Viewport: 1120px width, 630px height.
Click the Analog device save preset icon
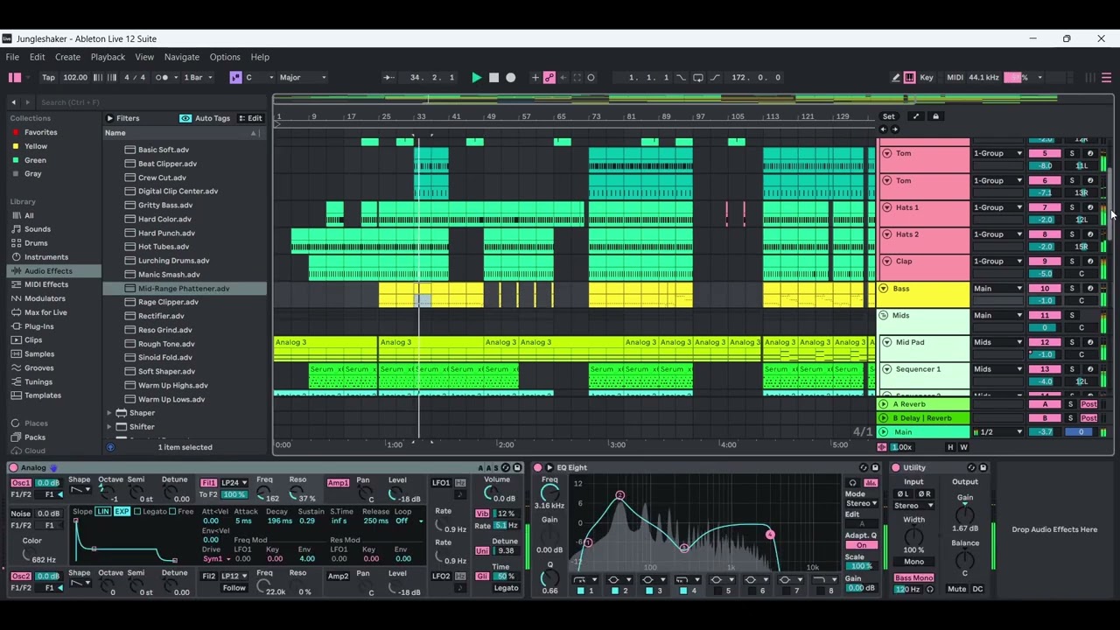click(517, 468)
